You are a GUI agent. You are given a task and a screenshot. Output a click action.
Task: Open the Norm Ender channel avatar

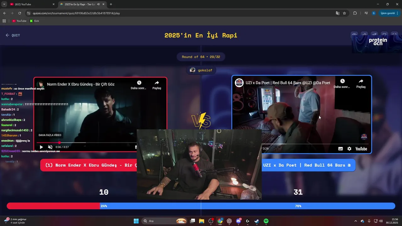40,84
